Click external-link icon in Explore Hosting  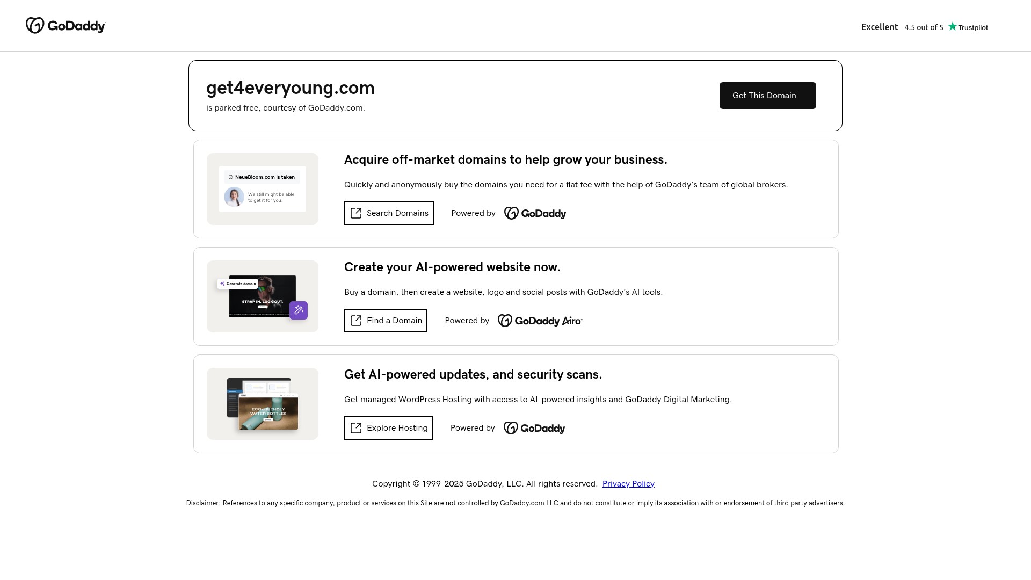click(356, 428)
